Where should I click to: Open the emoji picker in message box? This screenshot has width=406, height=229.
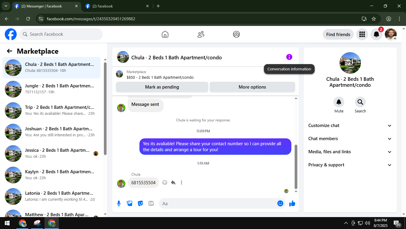[x=280, y=203]
